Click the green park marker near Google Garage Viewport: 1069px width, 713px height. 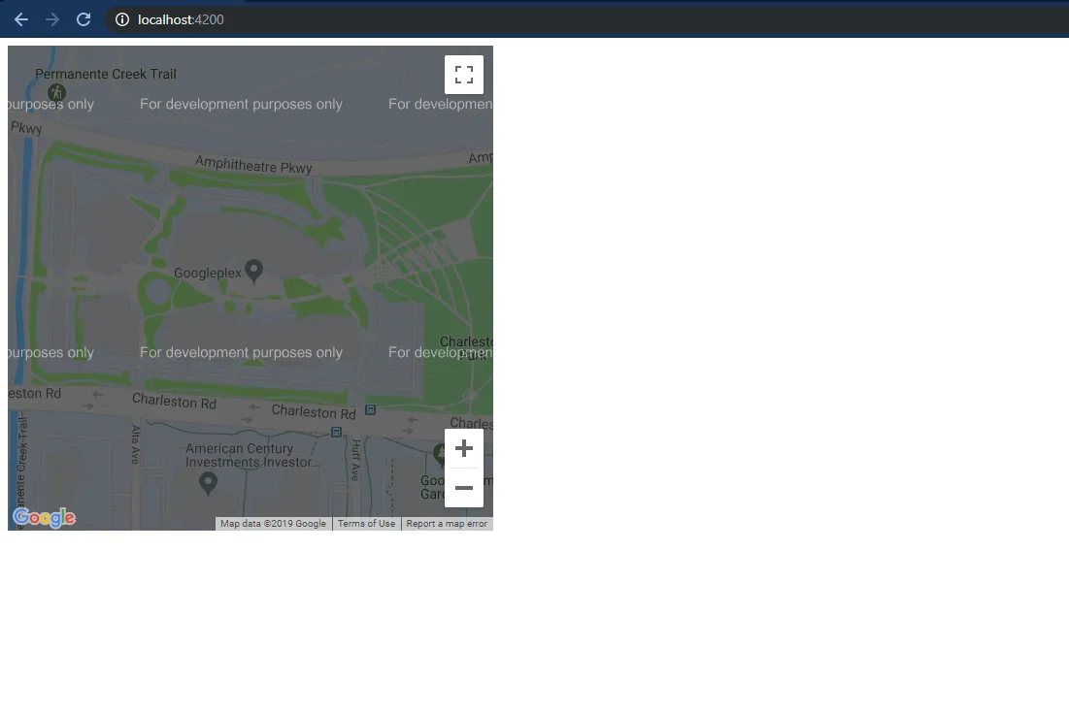pos(440,451)
